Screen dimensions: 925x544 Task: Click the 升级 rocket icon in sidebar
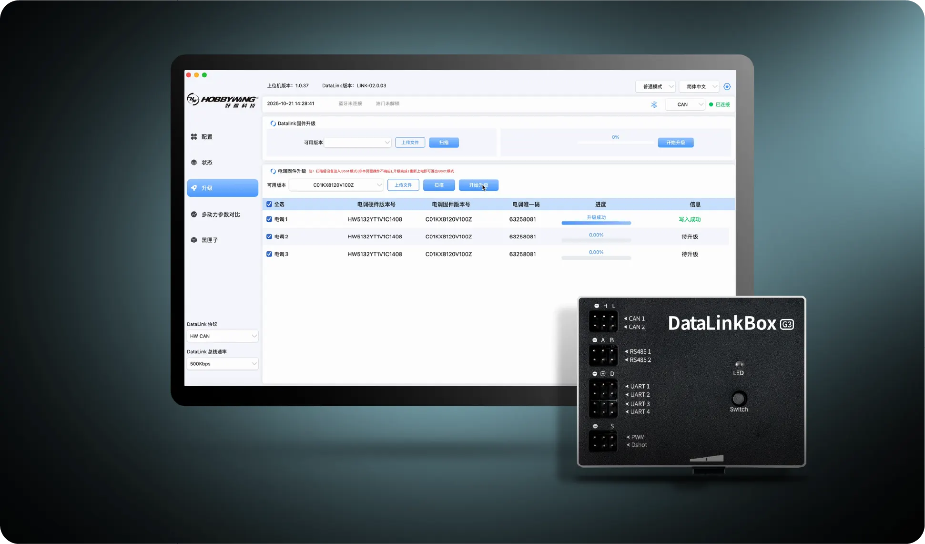click(194, 188)
